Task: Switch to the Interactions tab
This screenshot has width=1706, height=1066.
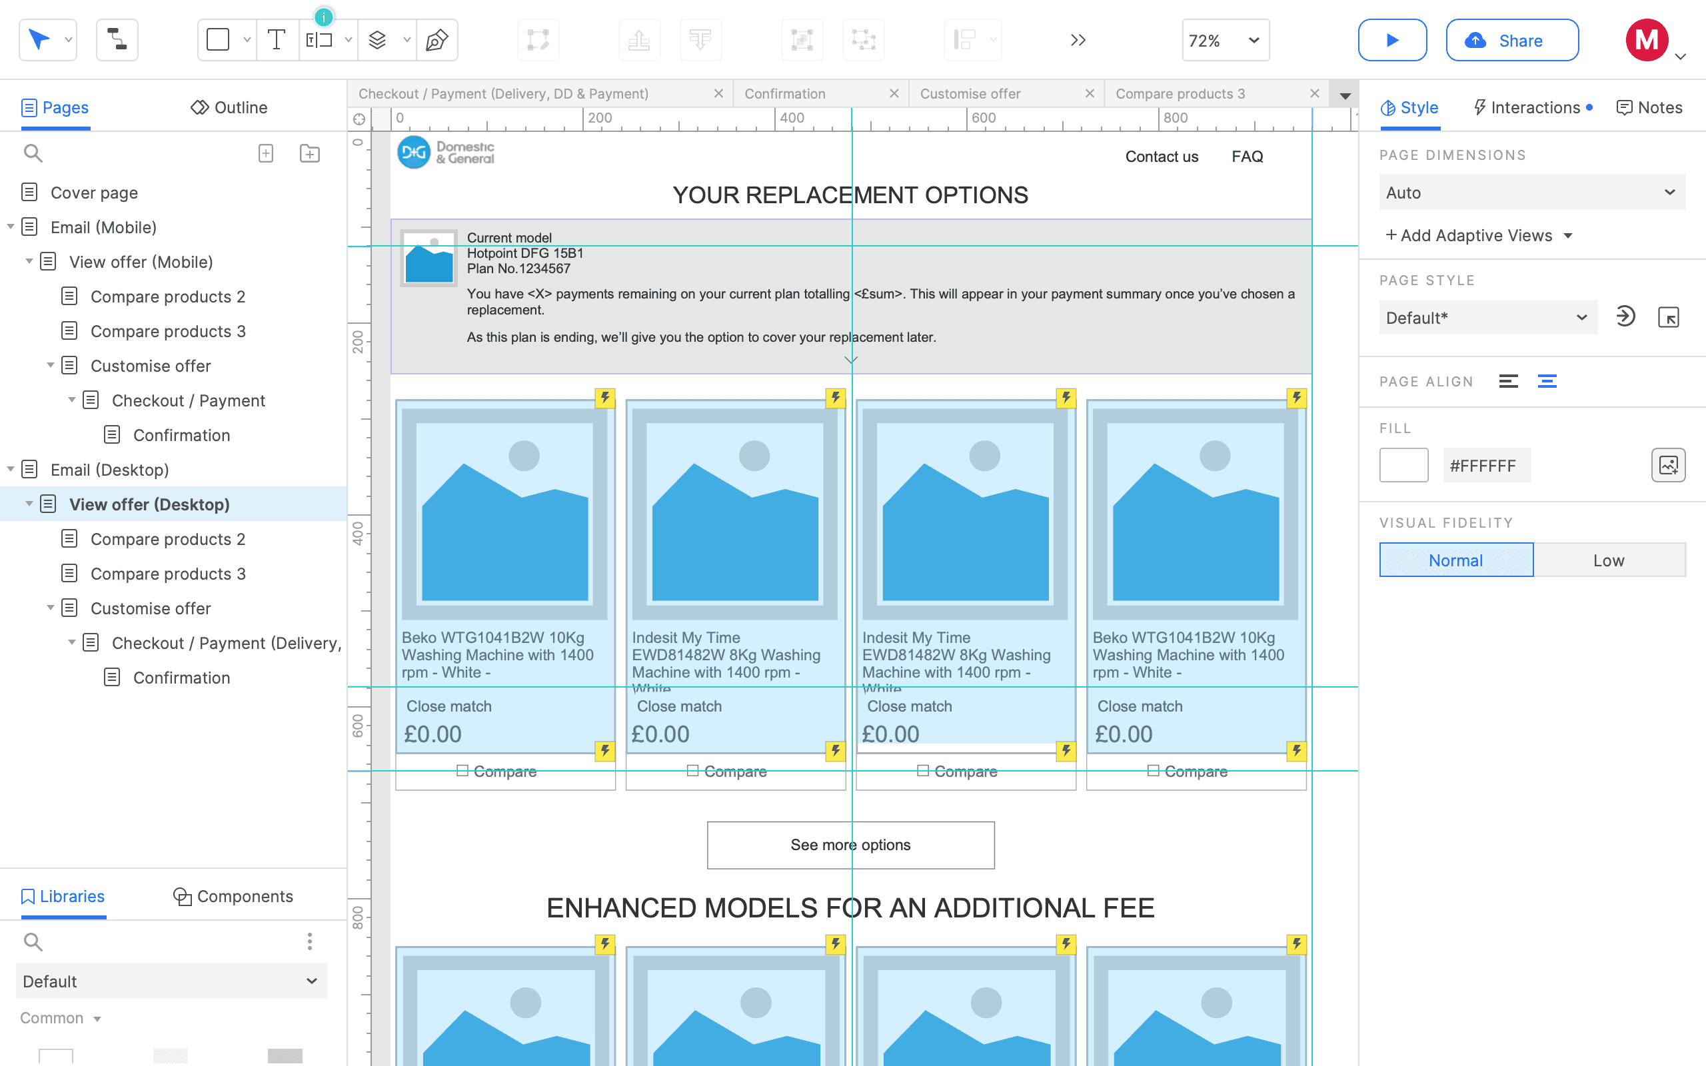Action: [x=1533, y=107]
